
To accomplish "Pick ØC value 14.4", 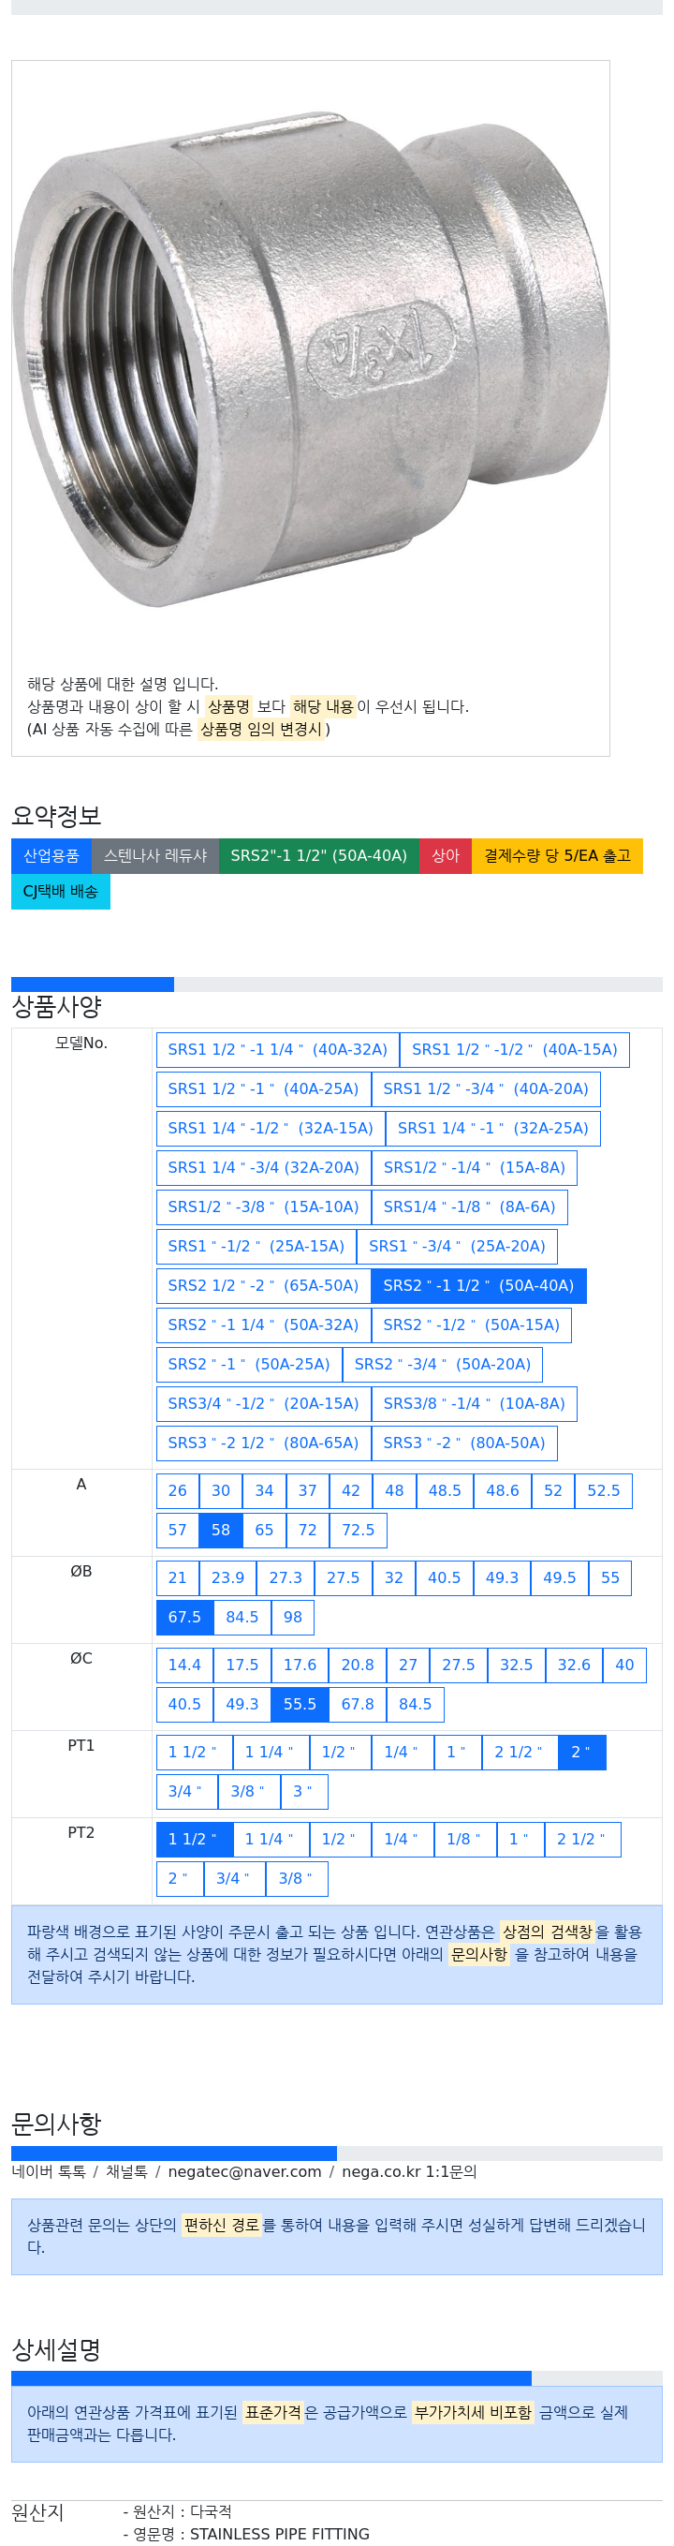I will (184, 1665).
